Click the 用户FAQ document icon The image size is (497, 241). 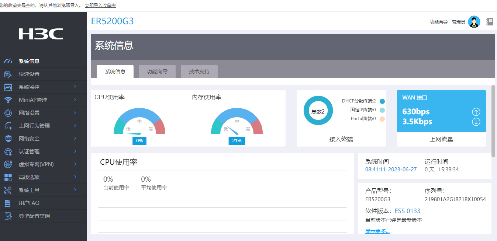8,203
